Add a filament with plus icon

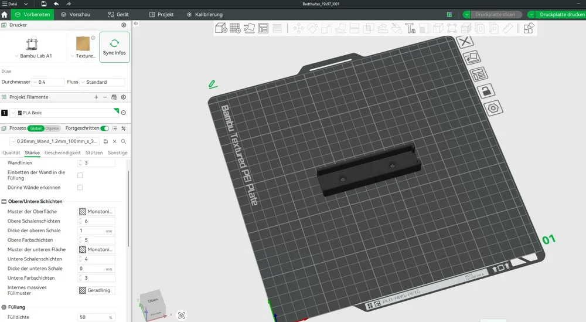(x=96, y=97)
